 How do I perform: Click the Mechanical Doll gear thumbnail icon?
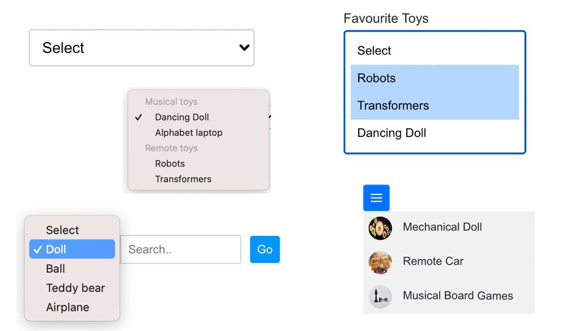(x=380, y=228)
